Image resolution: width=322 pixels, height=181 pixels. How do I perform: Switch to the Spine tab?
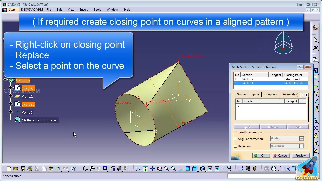[x=255, y=94]
